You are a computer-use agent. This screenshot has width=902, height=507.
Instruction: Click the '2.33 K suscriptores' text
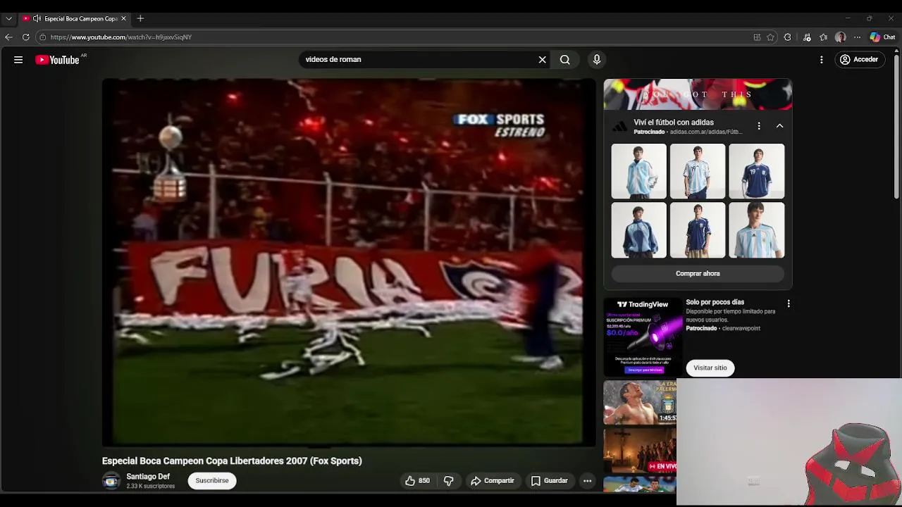pos(150,487)
